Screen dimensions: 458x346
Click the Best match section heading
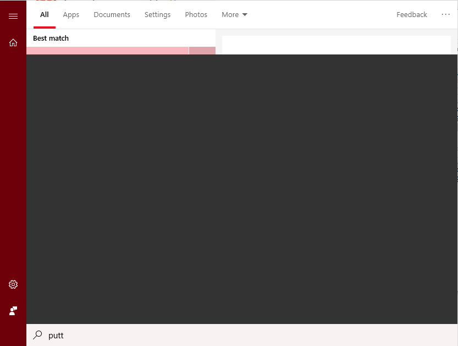point(51,38)
